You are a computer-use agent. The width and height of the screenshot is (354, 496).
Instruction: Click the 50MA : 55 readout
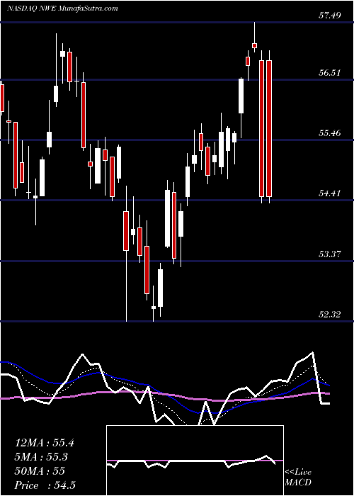[x=40, y=471]
